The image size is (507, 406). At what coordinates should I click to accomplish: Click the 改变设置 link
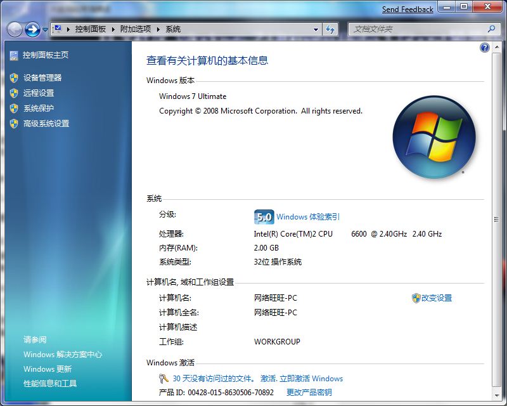click(437, 298)
